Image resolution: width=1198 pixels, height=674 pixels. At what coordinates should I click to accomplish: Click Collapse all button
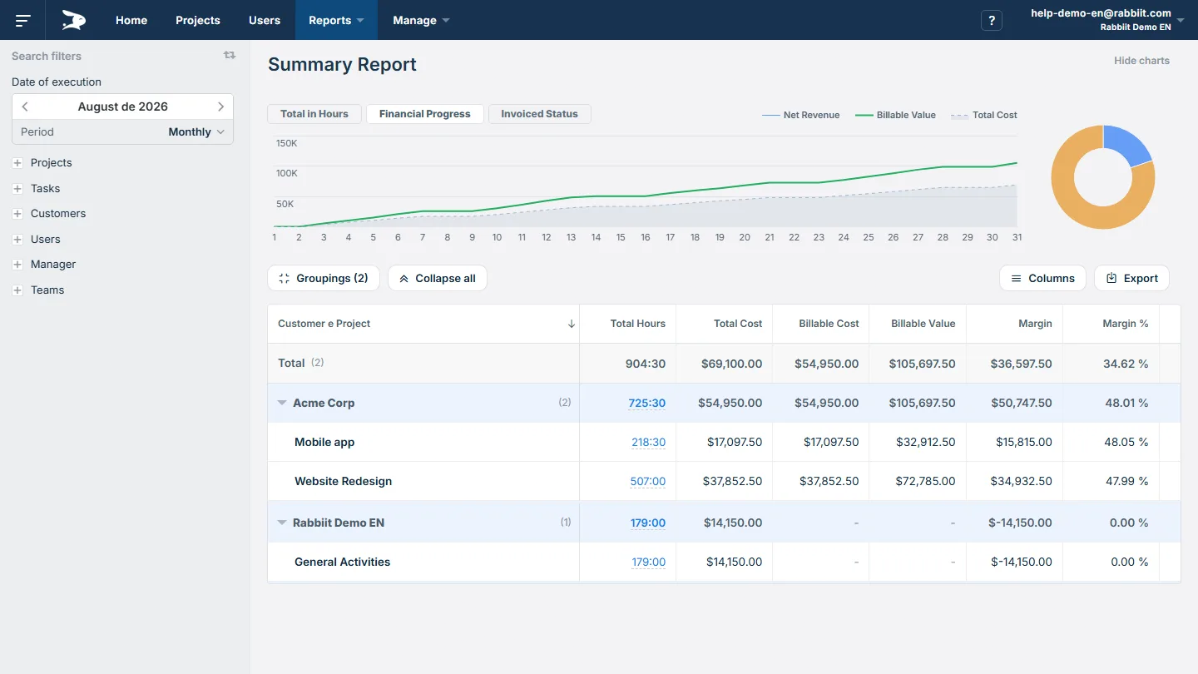pos(438,278)
